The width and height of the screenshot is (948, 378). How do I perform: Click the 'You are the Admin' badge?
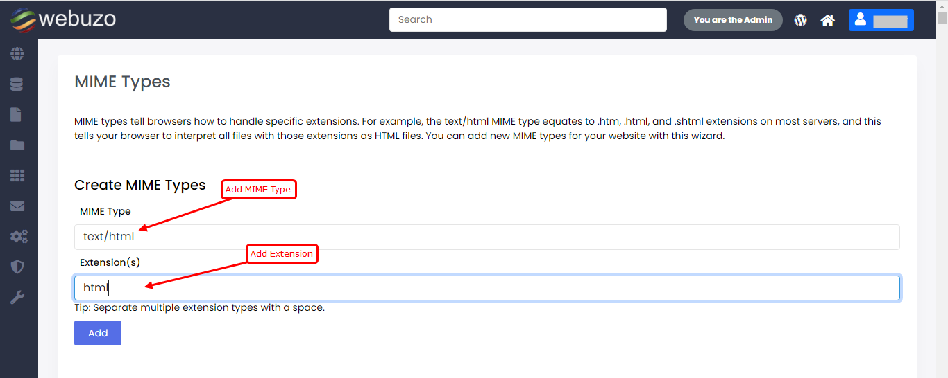pos(733,20)
